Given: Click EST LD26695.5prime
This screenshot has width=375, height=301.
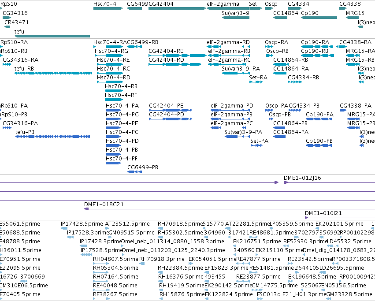Looking at the screenshot, I should [x=323, y=272].
